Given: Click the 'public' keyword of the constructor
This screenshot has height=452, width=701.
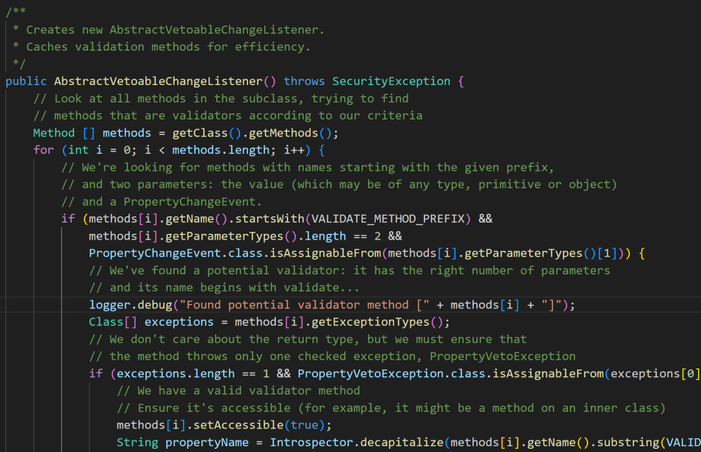Looking at the screenshot, I should click(x=26, y=81).
